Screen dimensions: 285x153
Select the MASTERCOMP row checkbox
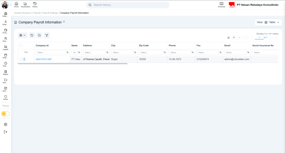pos(21,59)
